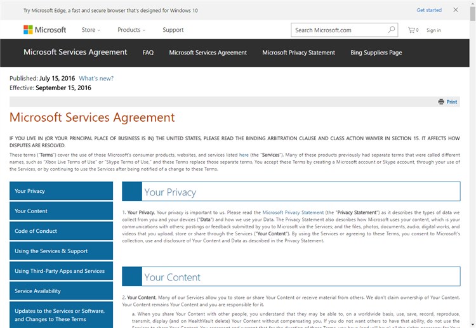Screen dimensions: 476x328
Task: Click the search magnifier icon
Action: [x=392, y=30]
